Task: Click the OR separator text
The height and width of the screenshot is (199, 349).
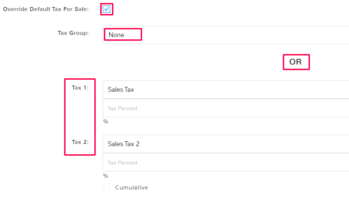Action: 296,62
